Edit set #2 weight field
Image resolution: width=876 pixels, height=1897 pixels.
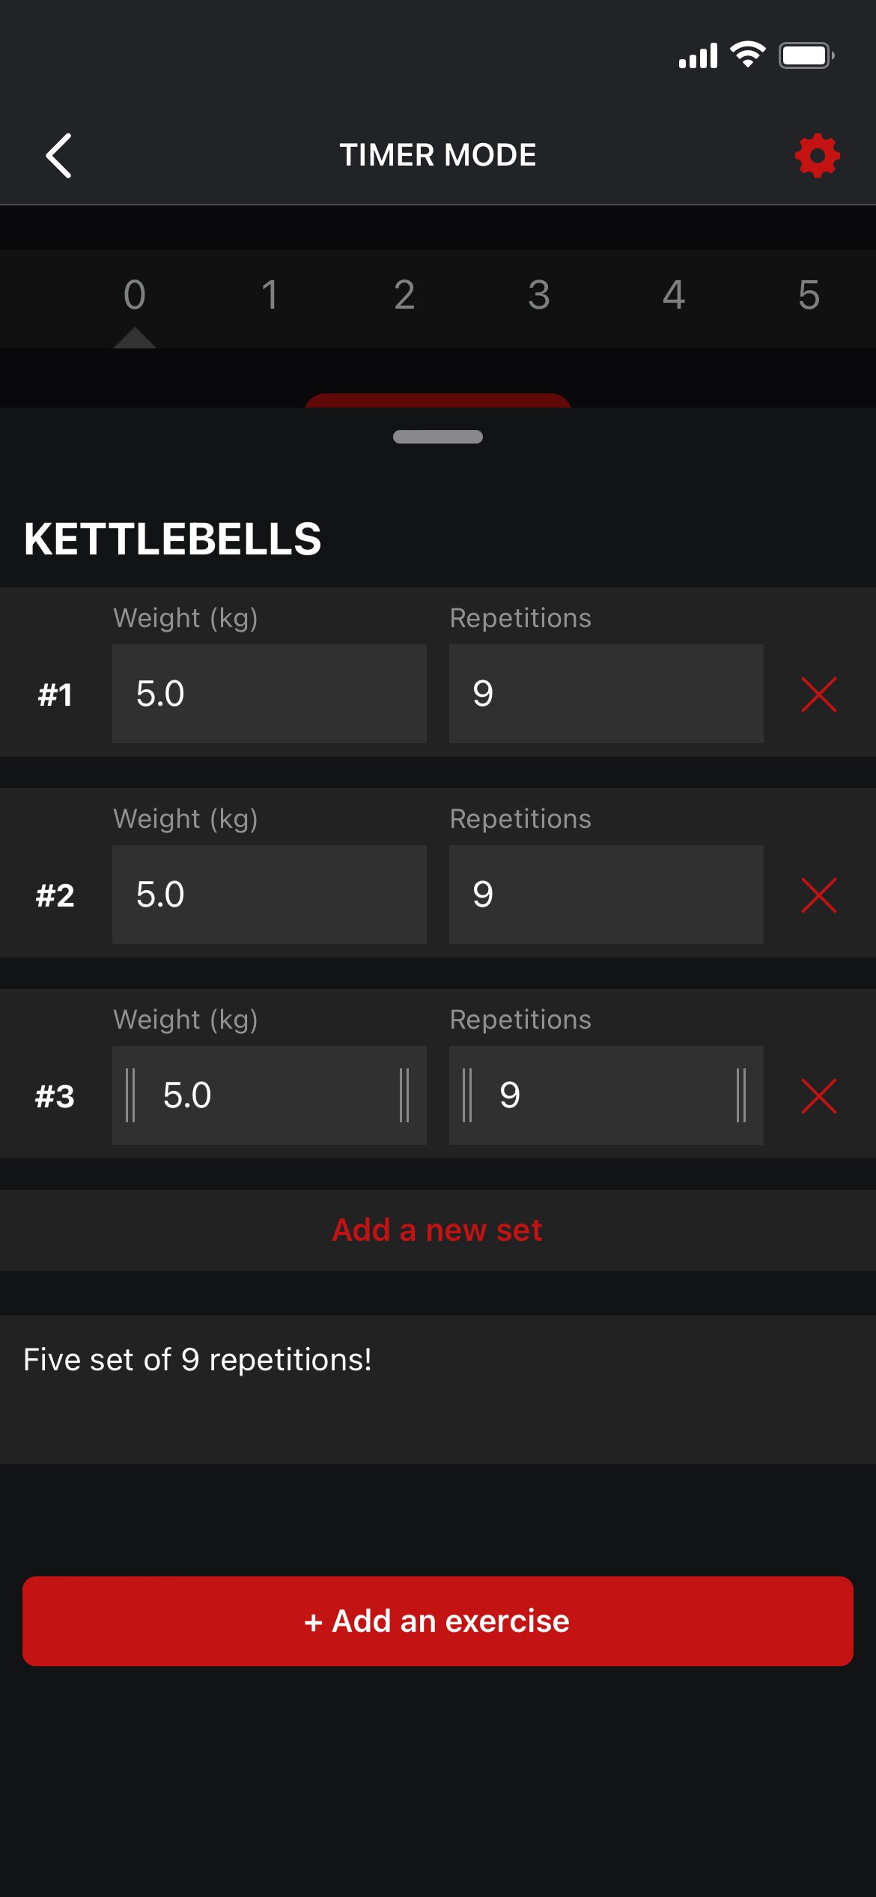[x=270, y=895]
